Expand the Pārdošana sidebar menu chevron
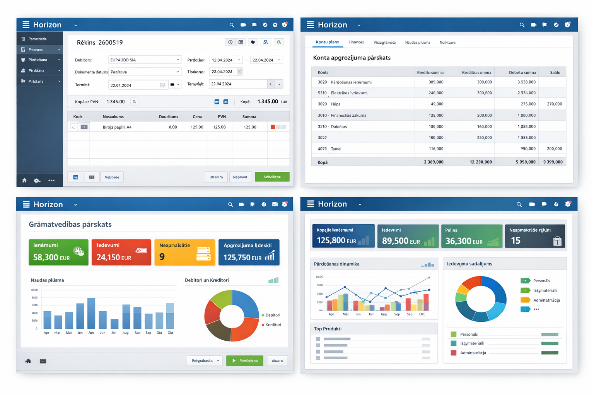This screenshot has height=396, width=594. pyautogui.click(x=59, y=60)
